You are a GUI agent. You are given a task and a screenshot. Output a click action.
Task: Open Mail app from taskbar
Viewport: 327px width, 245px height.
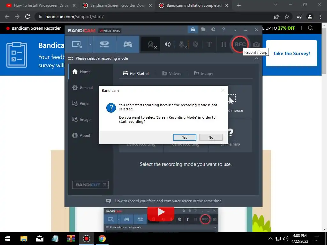[39, 239]
